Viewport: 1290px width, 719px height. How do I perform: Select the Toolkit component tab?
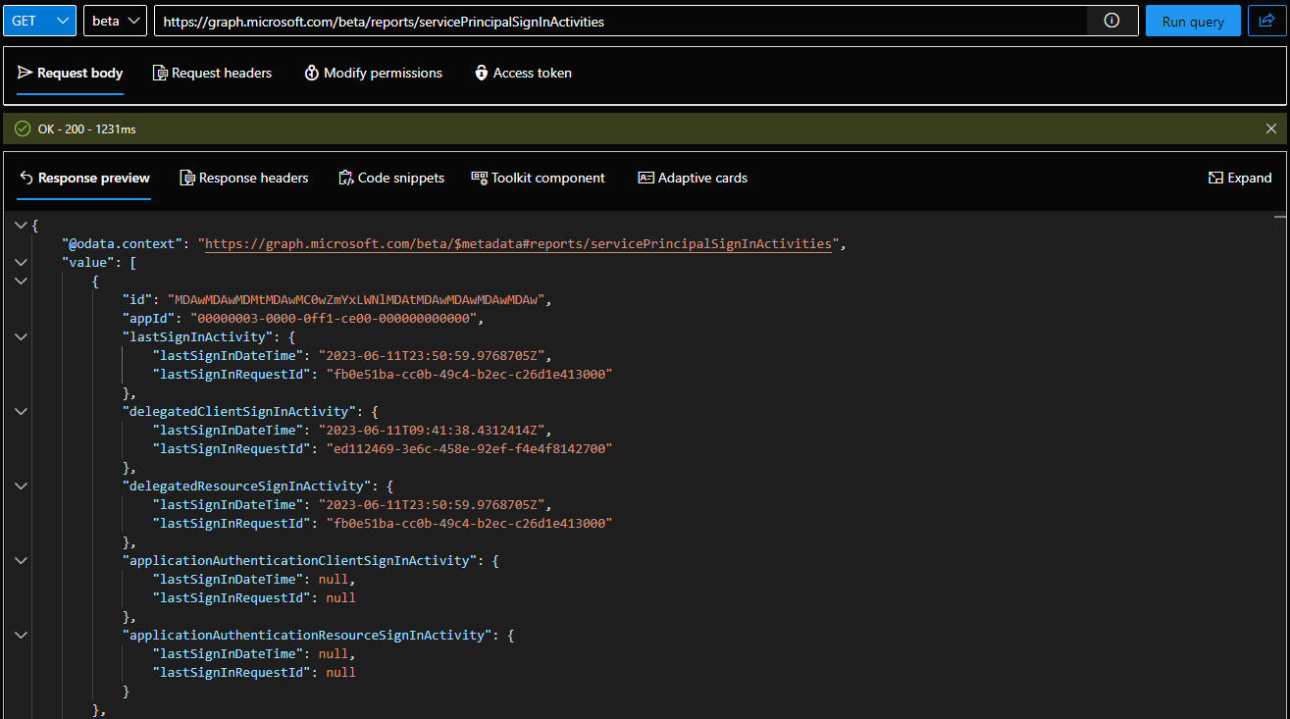pyautogui.click(x=539, y=178)
